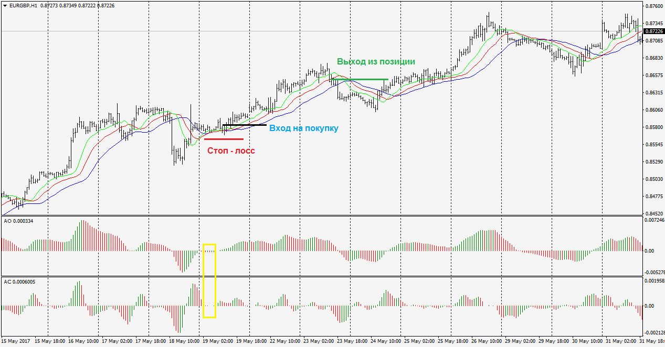Select the green 'Выход из позиции' text label

[x=376, y=62]
